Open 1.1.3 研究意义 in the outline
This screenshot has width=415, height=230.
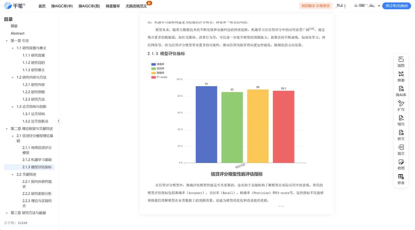(x=34, y=70)
